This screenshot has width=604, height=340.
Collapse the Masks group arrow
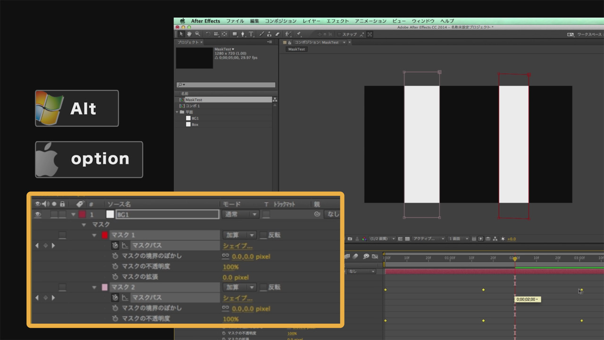tap(84, 225)
